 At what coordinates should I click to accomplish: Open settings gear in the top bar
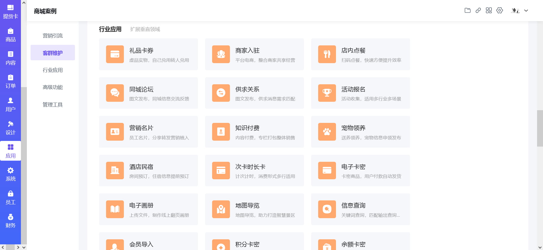(500, 10)
